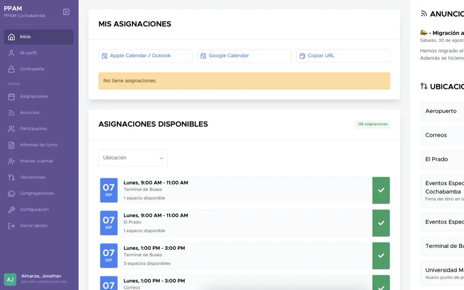
Task: Click the add-user icon for Nuevas cuentas
Action: [12, 161]
